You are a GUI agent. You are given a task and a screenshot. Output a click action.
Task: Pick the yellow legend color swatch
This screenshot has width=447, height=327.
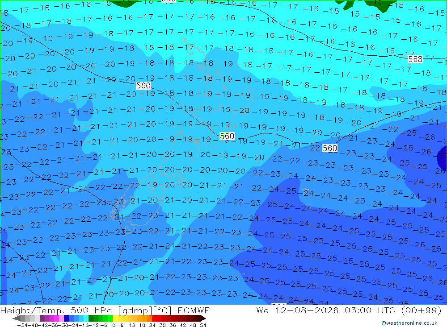[x=115, y=319]
